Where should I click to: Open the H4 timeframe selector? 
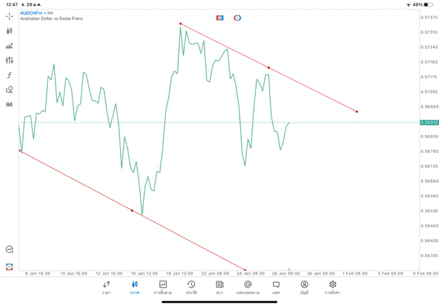point(10,105)
